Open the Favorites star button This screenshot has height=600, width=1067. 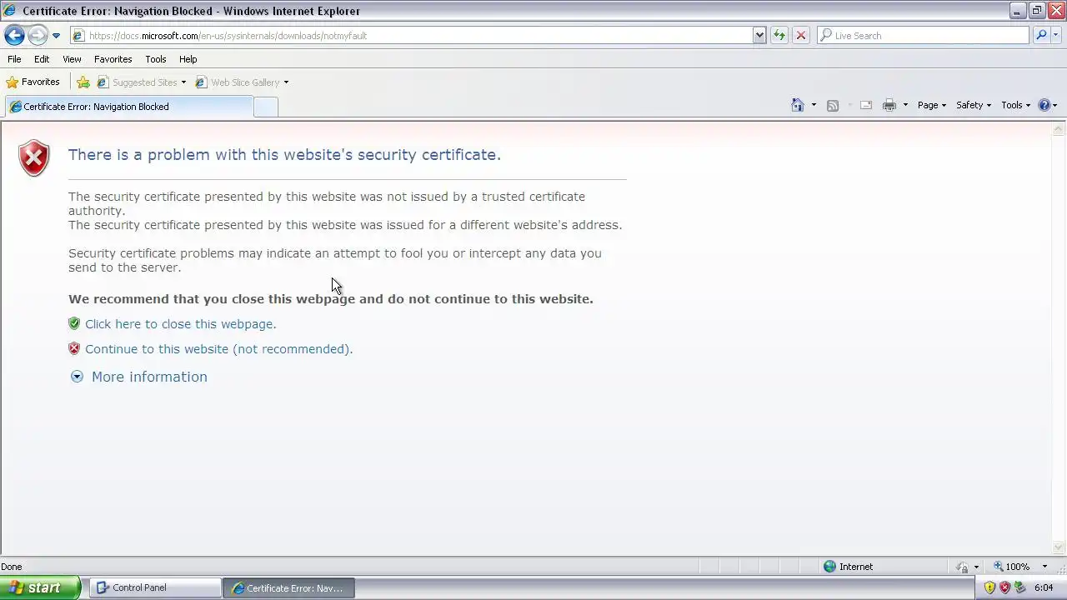click(x=33, y=82)
